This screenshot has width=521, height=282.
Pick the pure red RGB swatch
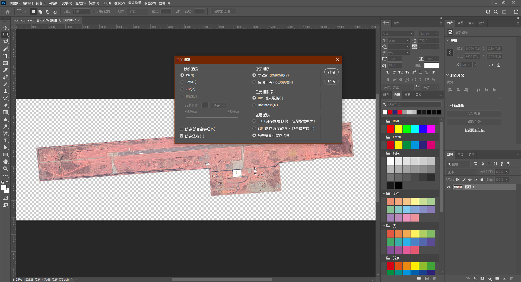(390, 129)
